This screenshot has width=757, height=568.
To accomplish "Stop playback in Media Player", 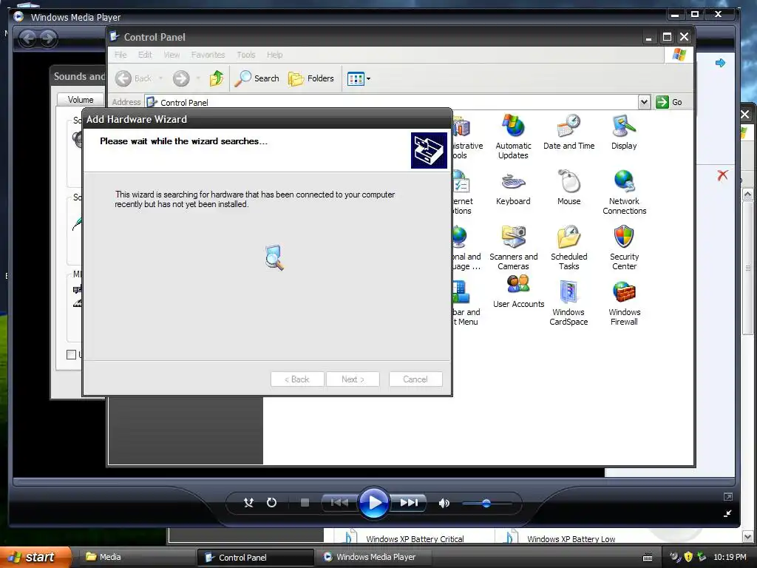I will (x=305, y=503).
